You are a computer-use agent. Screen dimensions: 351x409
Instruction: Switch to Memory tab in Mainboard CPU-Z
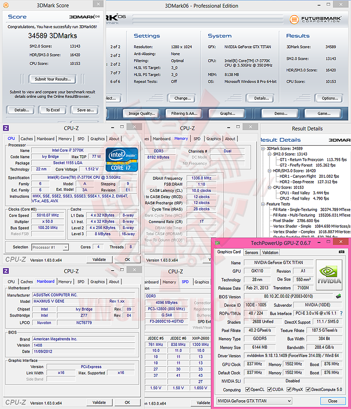click(x=65, y=282)
